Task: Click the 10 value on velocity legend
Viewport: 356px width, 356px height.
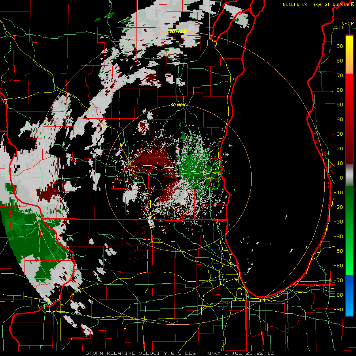Action: click(340, 163)
